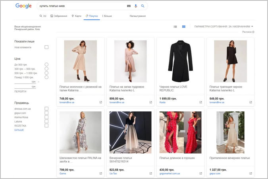
Task: Open gogomarket.com.ua seller link
Action: (x=170, y=173)
